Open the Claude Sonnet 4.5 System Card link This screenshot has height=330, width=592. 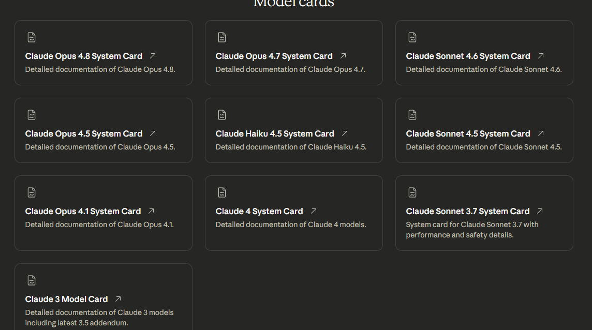468,133
